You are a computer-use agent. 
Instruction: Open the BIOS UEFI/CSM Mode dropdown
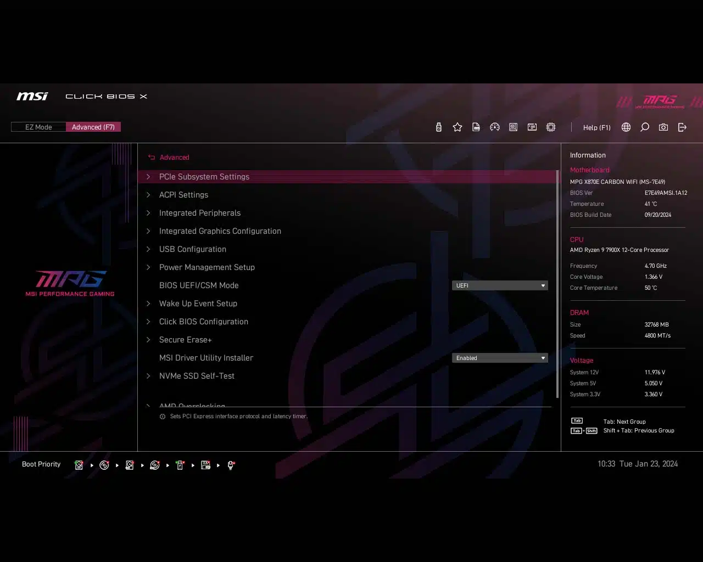(x=500, y=285)
